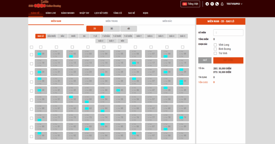Select the 4D digit mode
The height and width of the screenshot is (144, 275).
(x=129, y=28)
